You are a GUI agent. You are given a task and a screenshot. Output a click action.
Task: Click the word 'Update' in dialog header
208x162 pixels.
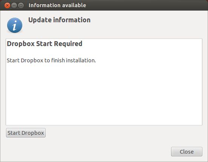click(x=40, y=20)
